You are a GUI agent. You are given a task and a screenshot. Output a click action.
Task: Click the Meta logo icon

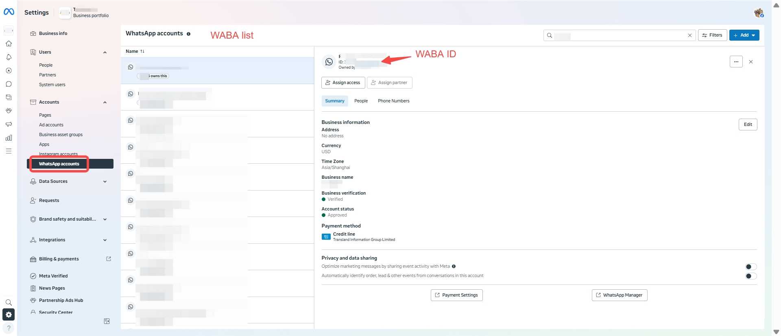tap(9, 12)
